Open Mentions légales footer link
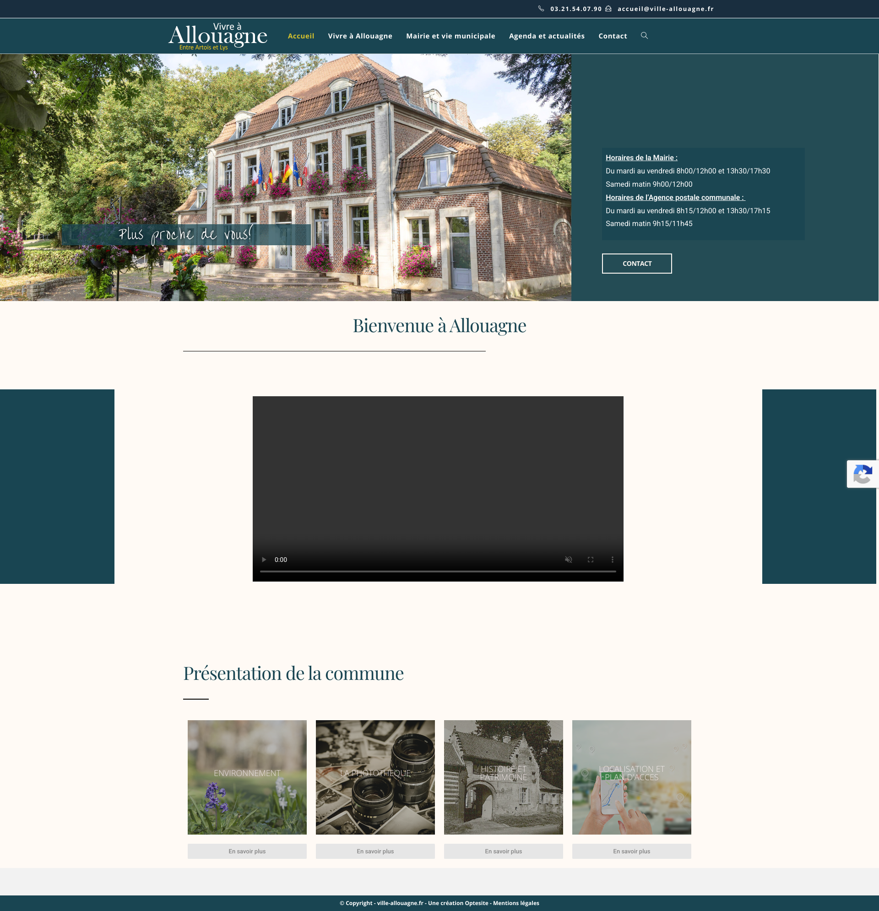This screenshot has width=879, height=911. 516,903
